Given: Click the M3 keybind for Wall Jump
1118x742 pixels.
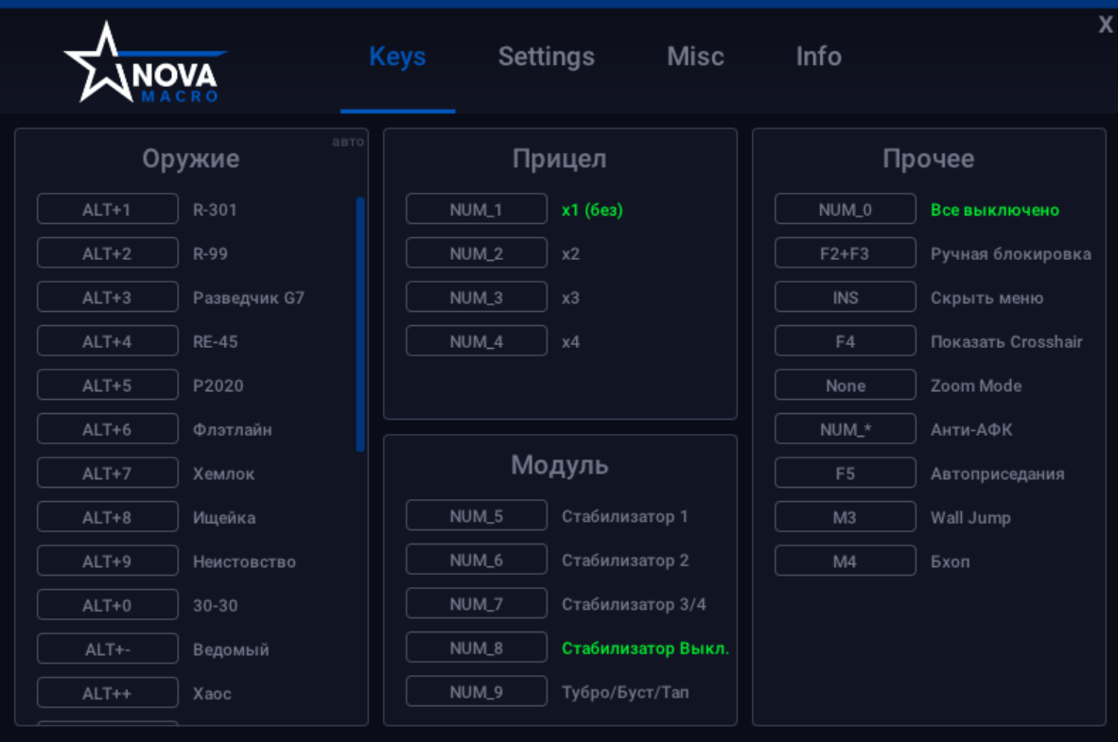Looking at the screenshot, I should [846, 518].
